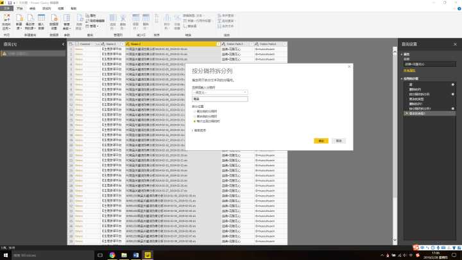Click the Cancel (取消) button in dialog

[339, 141]
